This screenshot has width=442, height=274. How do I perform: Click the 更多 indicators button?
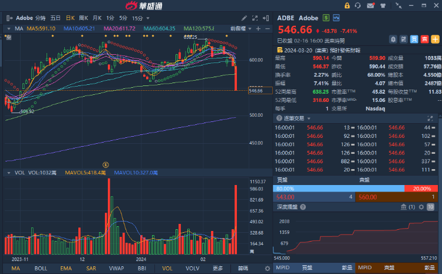click(218, 268)
